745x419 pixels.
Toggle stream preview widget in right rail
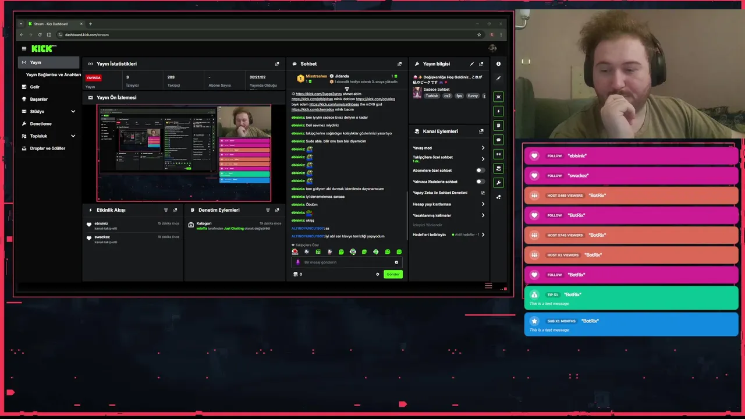(x=498, y=97)
